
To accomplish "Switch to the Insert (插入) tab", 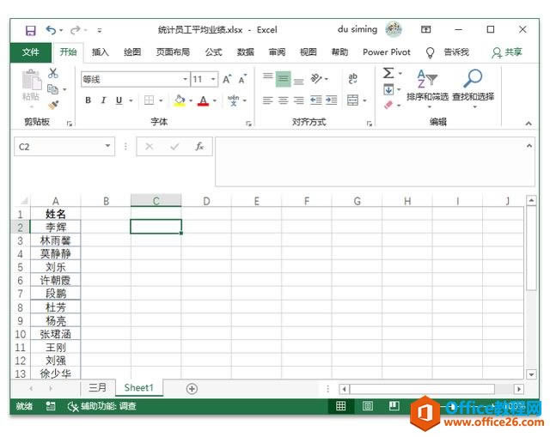I will [x=101, y=52].
